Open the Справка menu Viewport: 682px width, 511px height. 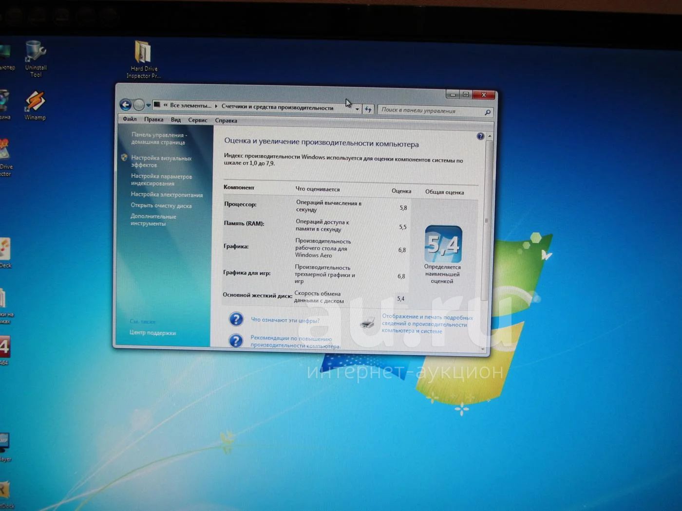(226, 121)
